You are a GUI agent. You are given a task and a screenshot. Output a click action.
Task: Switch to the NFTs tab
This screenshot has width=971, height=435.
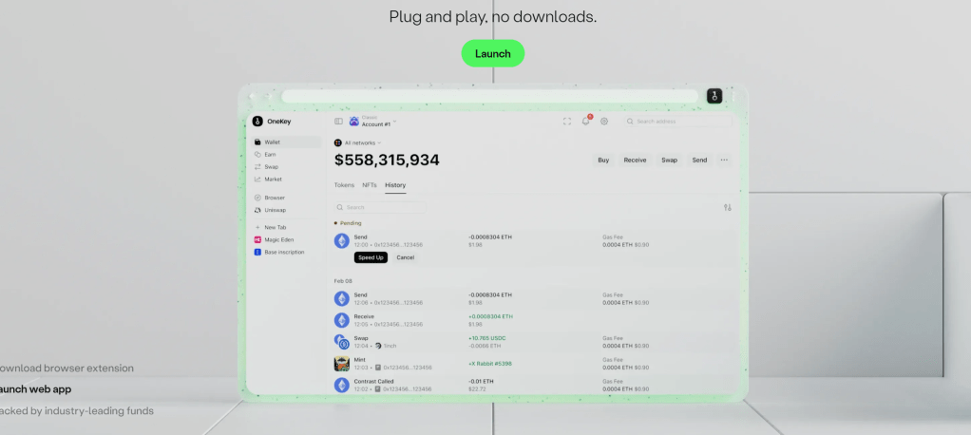[x=370, y=185]
